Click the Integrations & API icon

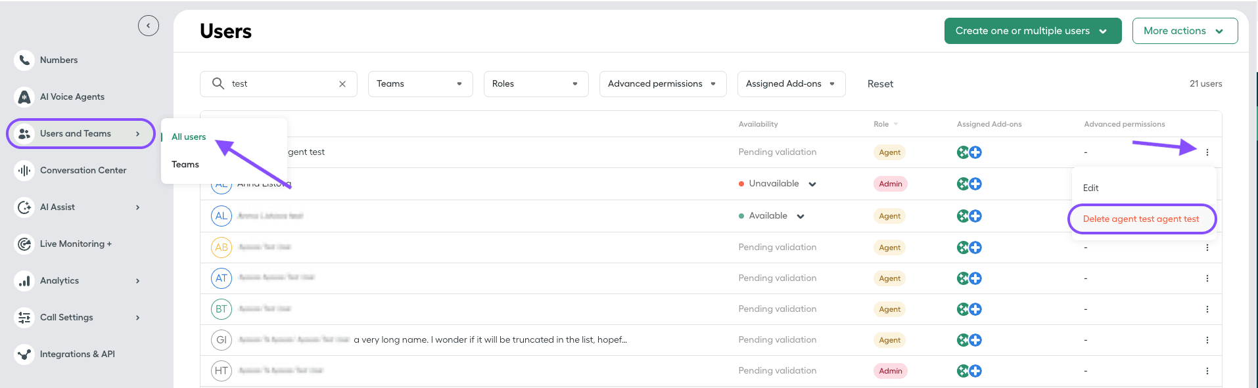(24, 354)
